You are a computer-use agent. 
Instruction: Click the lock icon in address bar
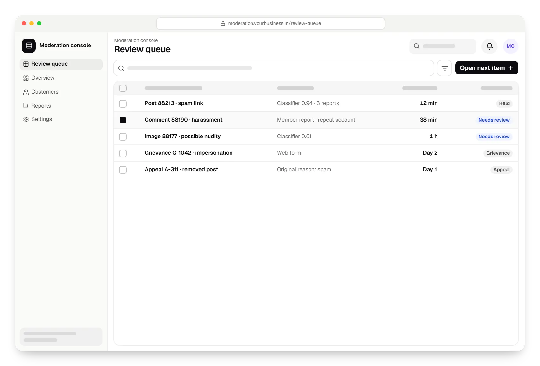click(223, 24)
